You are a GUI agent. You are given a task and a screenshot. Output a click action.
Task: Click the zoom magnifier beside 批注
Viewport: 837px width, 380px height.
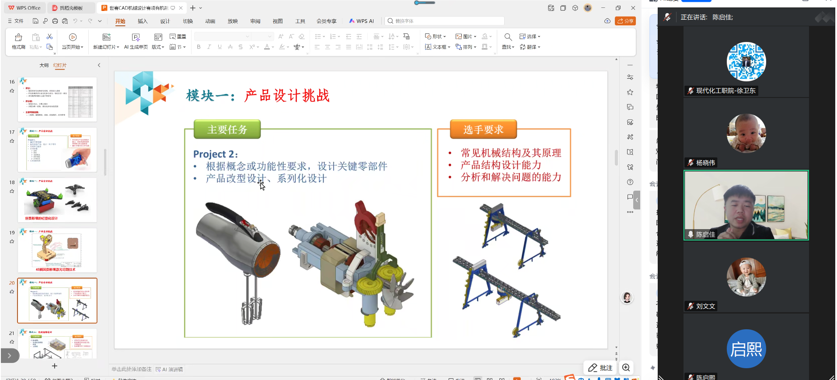626,368
